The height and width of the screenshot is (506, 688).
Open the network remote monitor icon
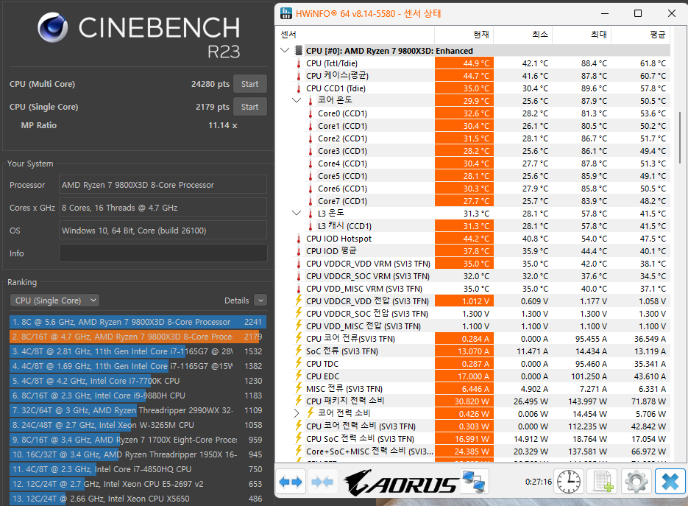tap(474, 482)
